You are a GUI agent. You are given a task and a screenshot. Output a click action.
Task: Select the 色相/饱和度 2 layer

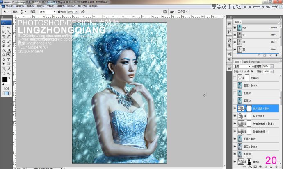(258, 131)
